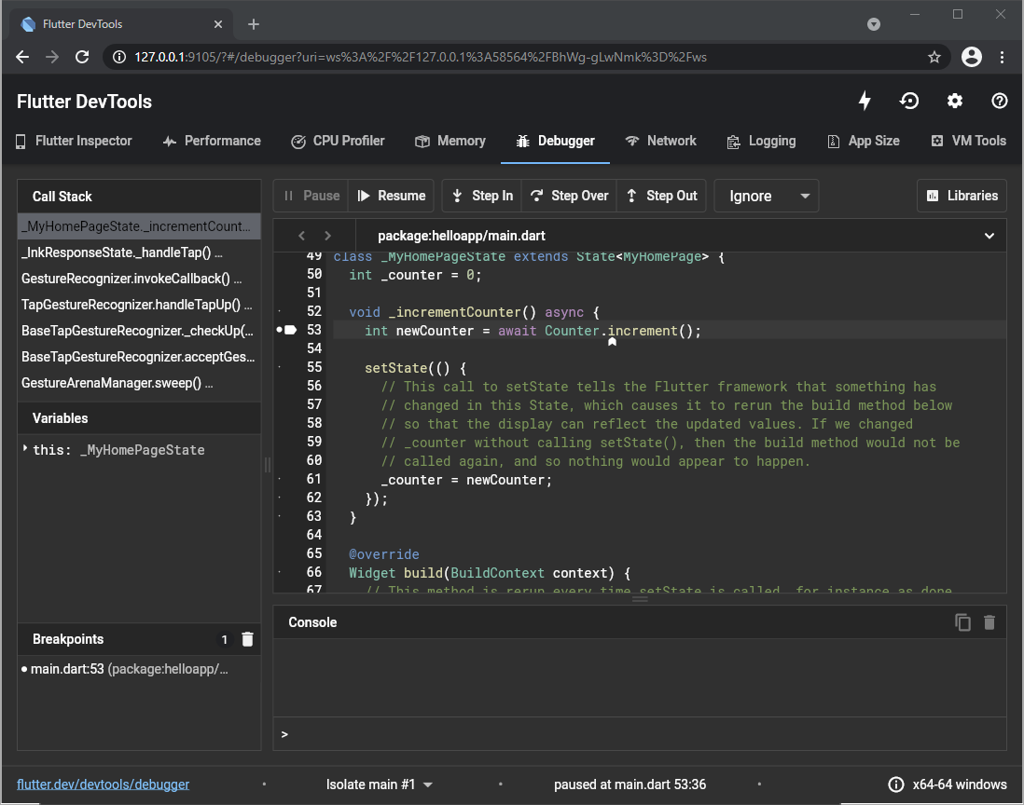The height and width of the screenshot is (805, 1024).
Task: Click the console input prompt field
Action: (640, 734)
